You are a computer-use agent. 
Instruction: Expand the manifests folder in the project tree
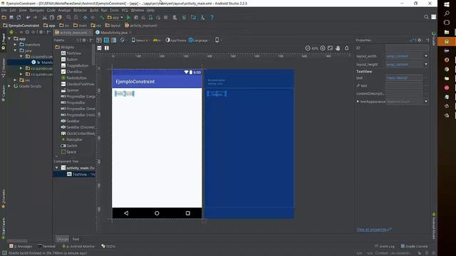(15, 44)
